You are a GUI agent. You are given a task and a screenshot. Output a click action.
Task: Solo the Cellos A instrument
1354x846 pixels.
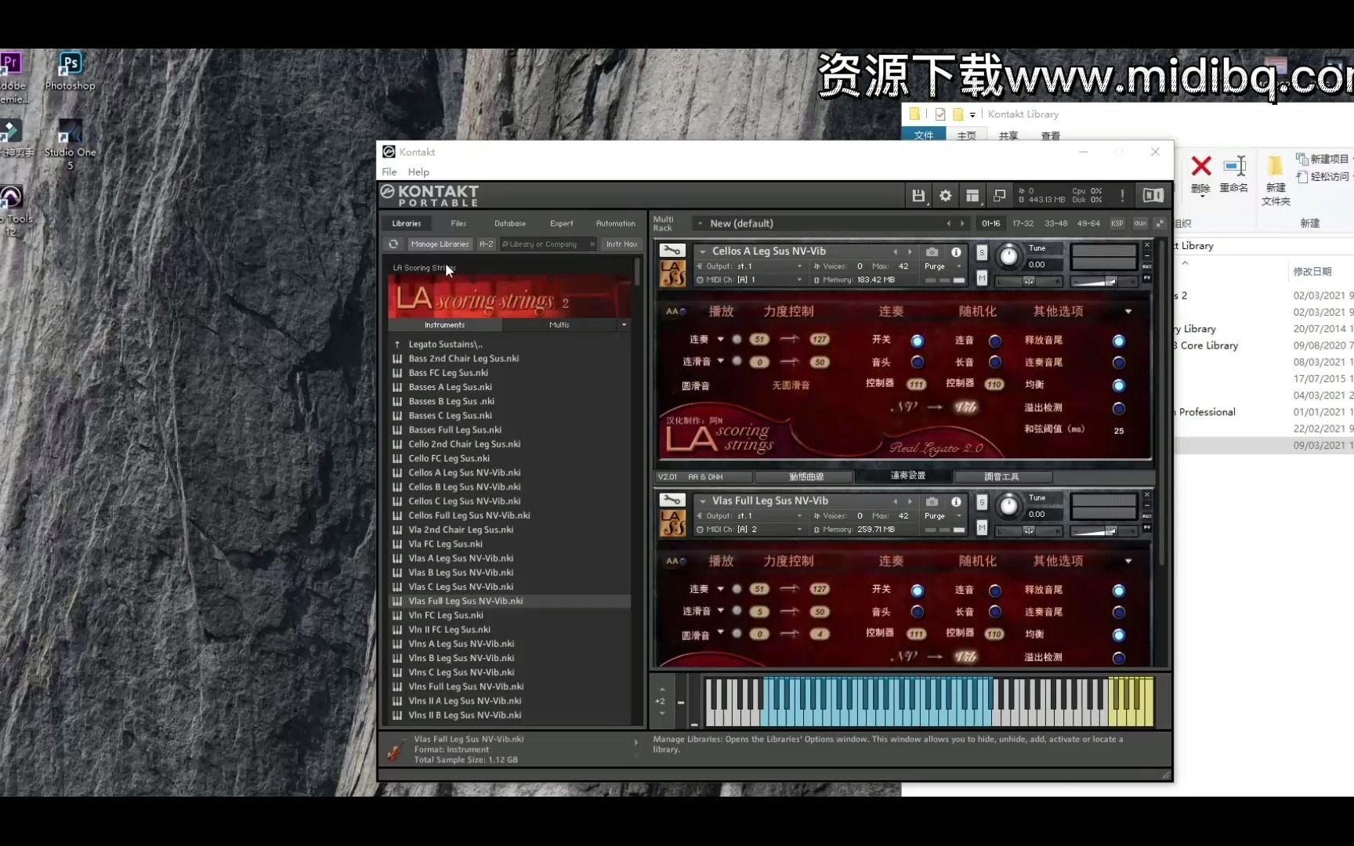(x=982, y=253)
